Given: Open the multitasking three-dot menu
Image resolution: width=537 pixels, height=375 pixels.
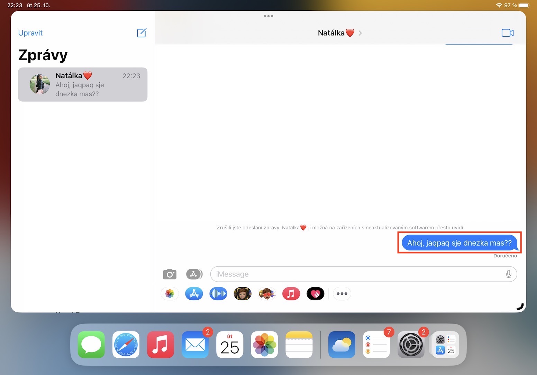Looking at the screenshot, I should point(268,16).
